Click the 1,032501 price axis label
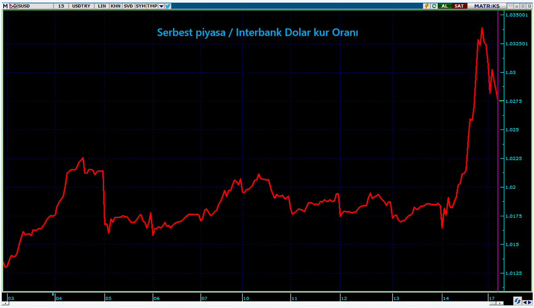 [516, 44]
